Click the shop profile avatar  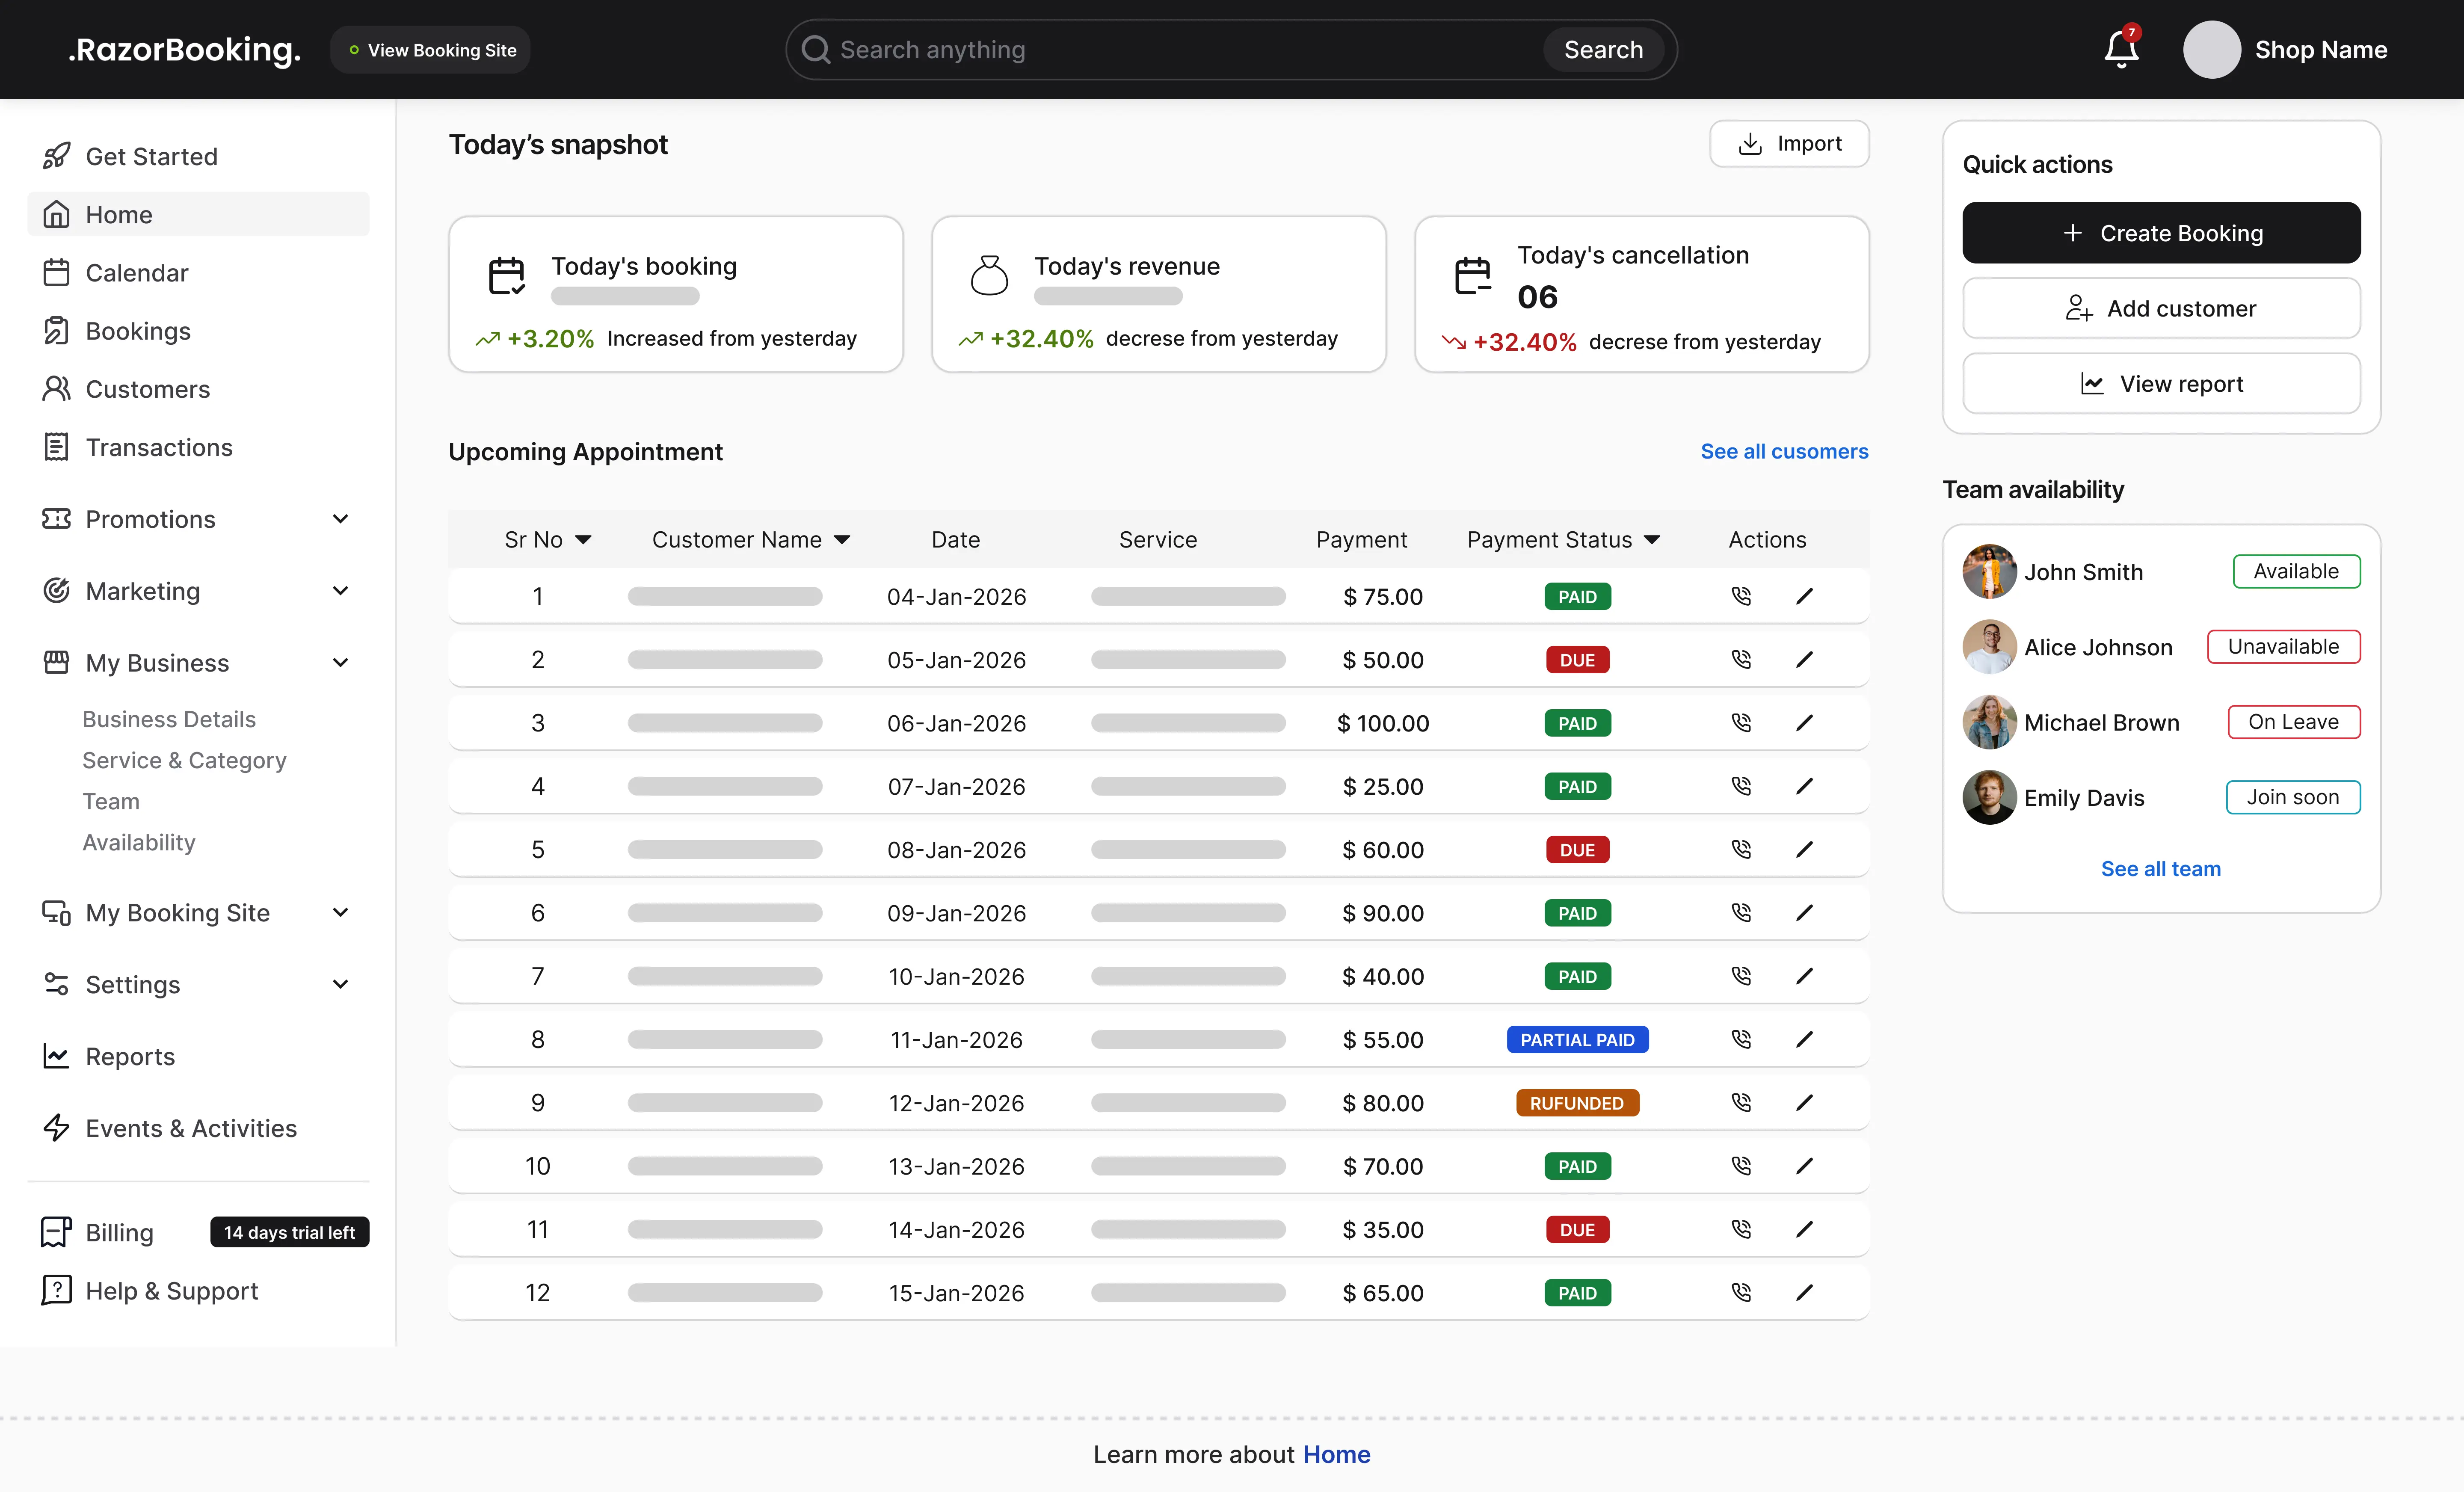pos(2211,50)
